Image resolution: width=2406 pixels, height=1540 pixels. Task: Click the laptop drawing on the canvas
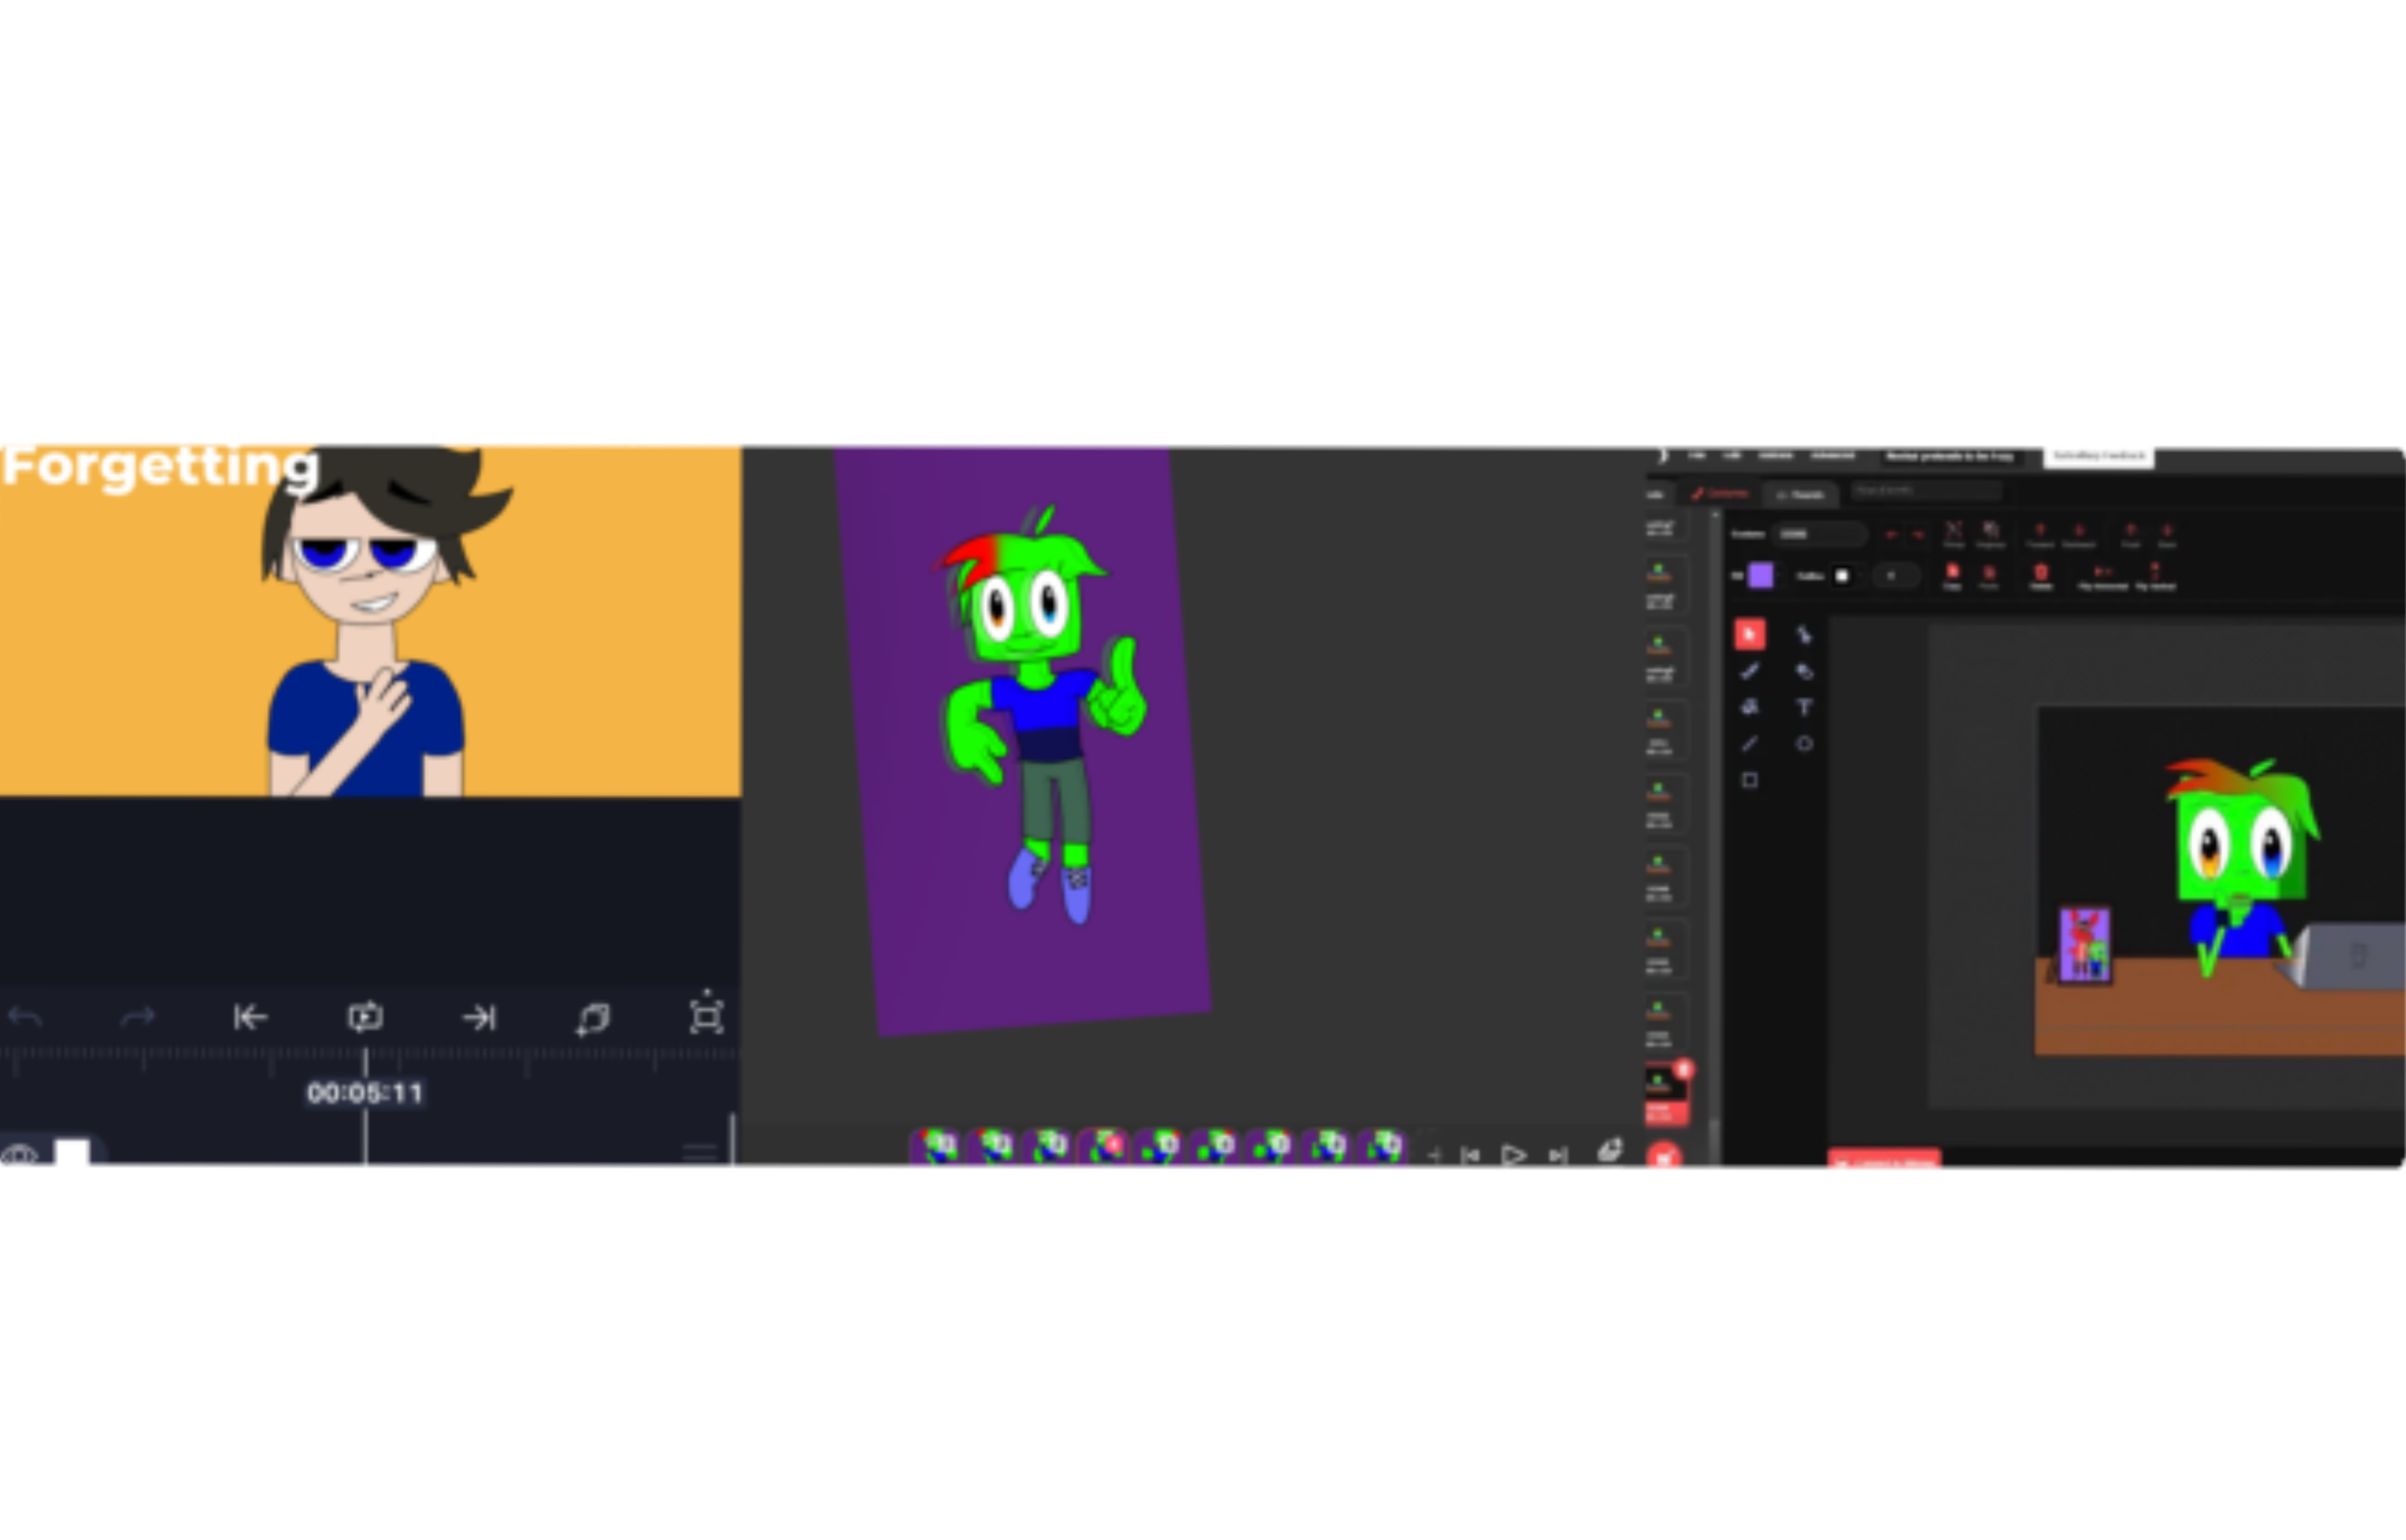2344,955
